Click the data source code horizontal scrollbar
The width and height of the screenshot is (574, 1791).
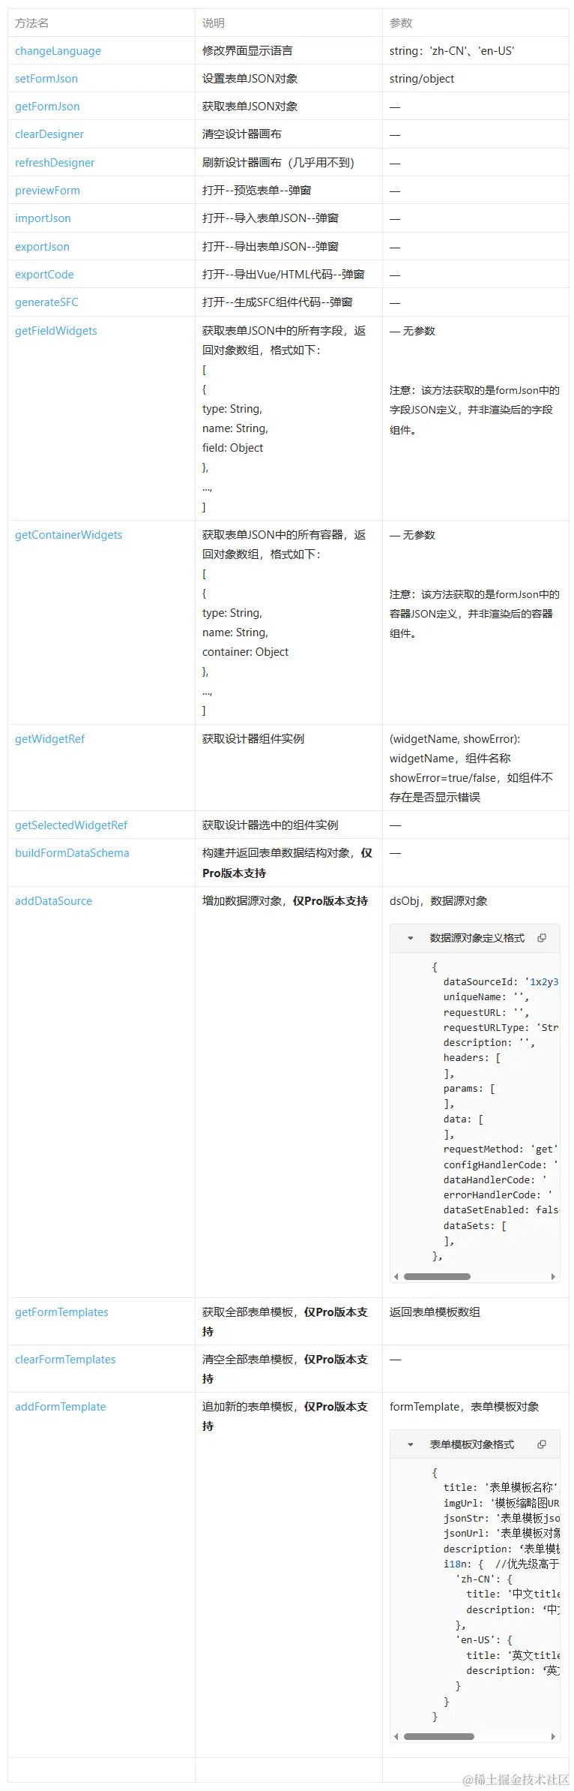[x=437, y=1276]
